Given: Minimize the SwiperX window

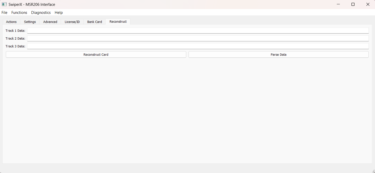Looking at the screenshot, I should click(338, 5).
